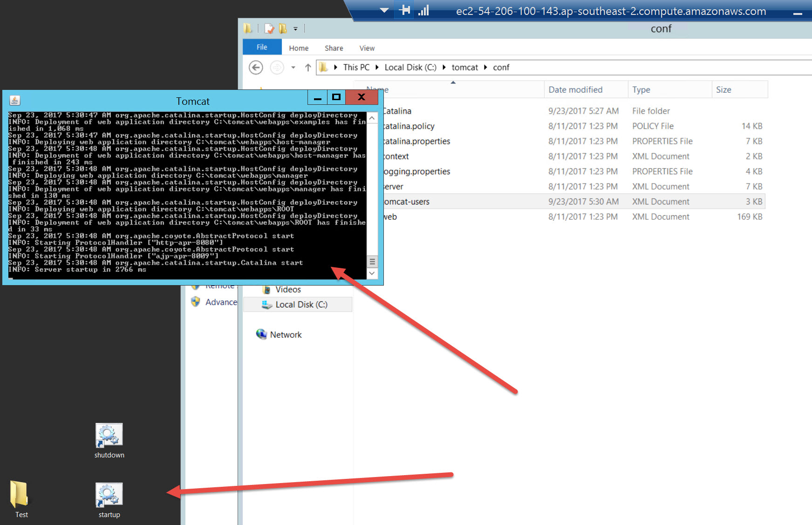The image size is (812, 525).
Task: Open the remote connection bar dropdown arrow
Action: 384,10
